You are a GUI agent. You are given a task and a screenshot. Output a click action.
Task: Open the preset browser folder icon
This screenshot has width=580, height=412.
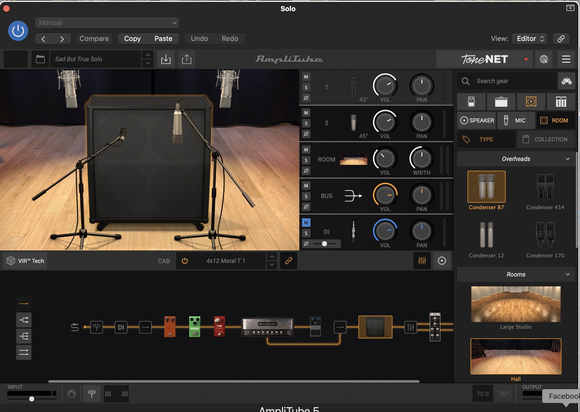coord(40,59)
